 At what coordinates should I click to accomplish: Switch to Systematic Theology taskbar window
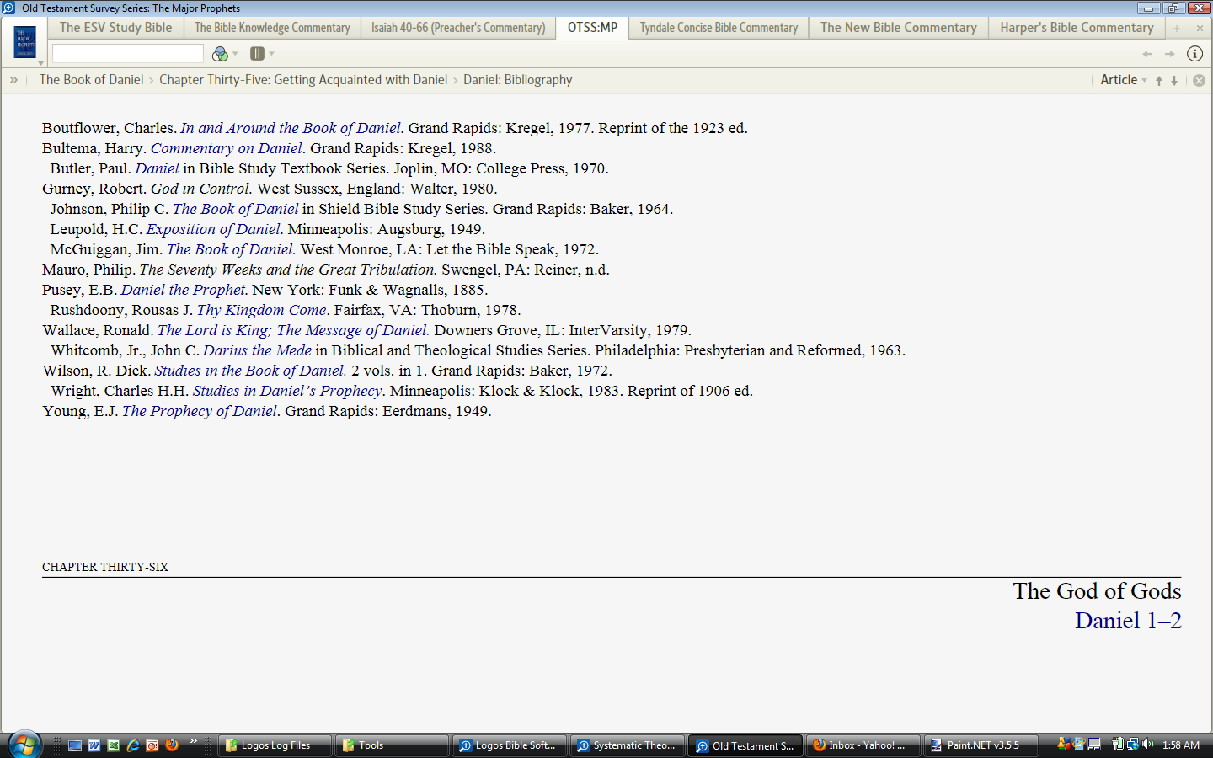(628, 745)
